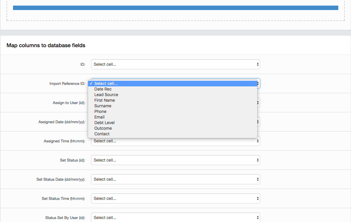Open Status Set By User dropdown
Viewport: 351px width, 222px height.
(175, 218)
